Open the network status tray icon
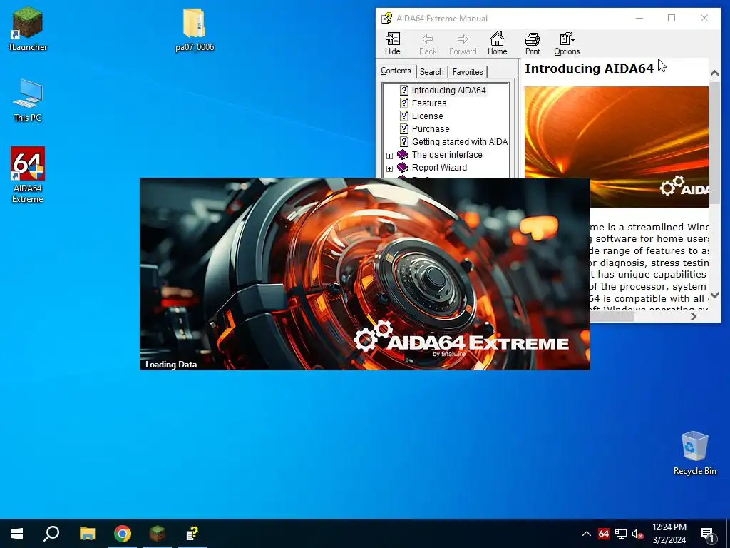Viewport: 730px width, 548px height. pyautogui.click(x=621, y=534)
